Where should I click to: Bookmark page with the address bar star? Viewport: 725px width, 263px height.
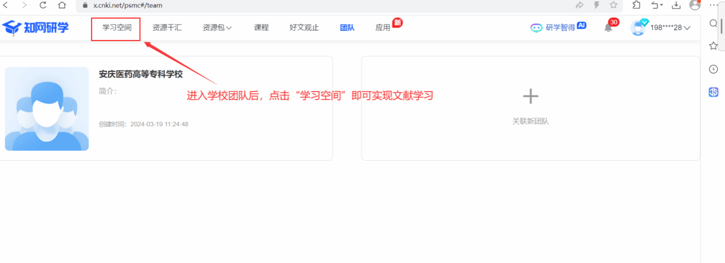613,5
